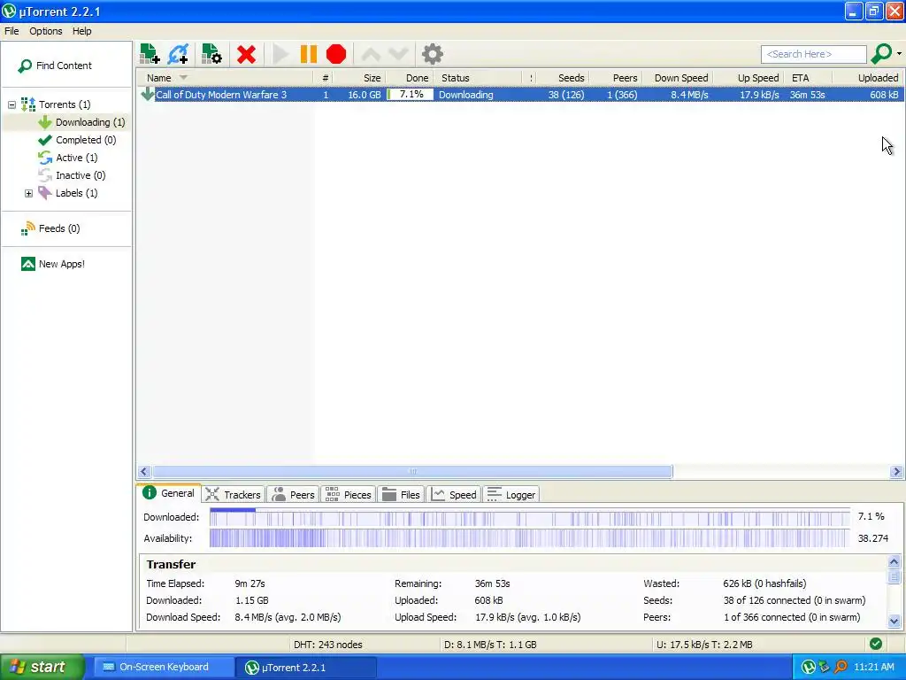906x680 pixels.
Task: Click the U: 17.5 kB/s status bar entry
Action: [x=704, y=645]
